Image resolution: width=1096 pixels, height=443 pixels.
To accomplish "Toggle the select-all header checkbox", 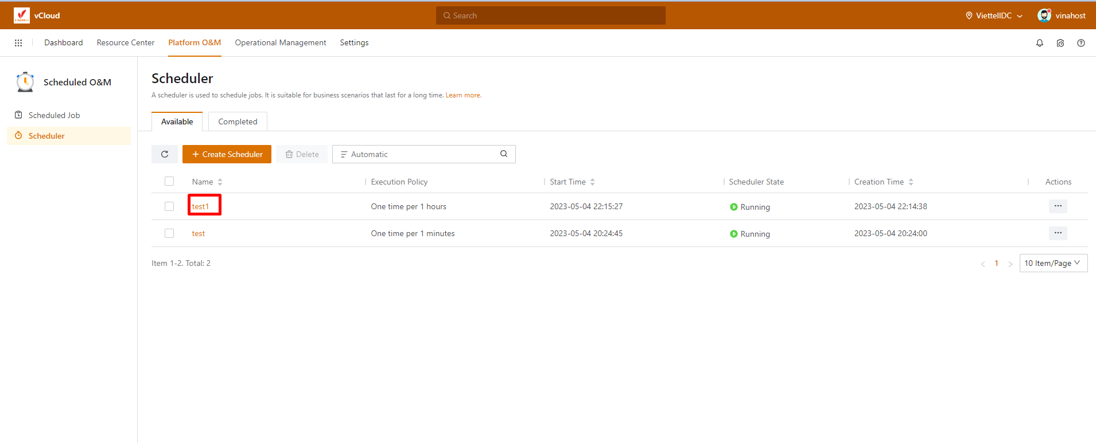I will coord(169,182).
